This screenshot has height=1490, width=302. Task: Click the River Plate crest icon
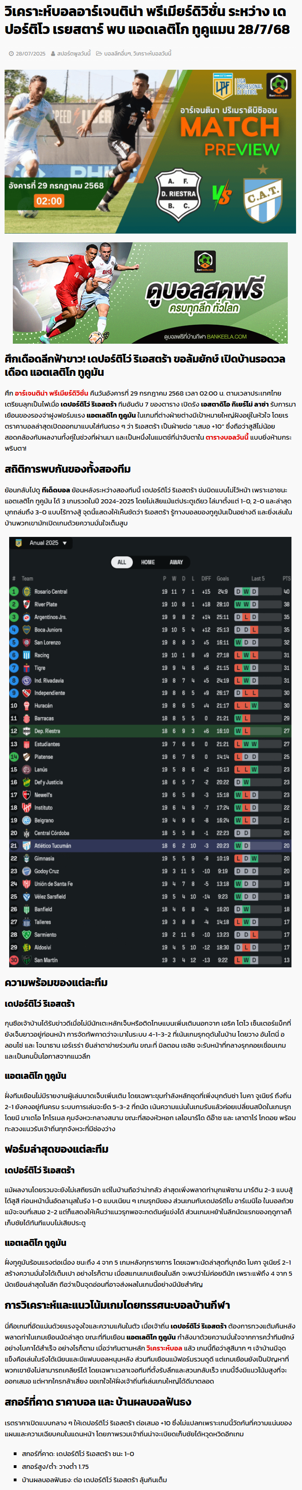coord(27,604)
